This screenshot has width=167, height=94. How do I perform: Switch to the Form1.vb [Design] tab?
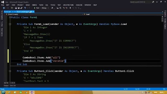pyautogui.click(x=23, y=12)
